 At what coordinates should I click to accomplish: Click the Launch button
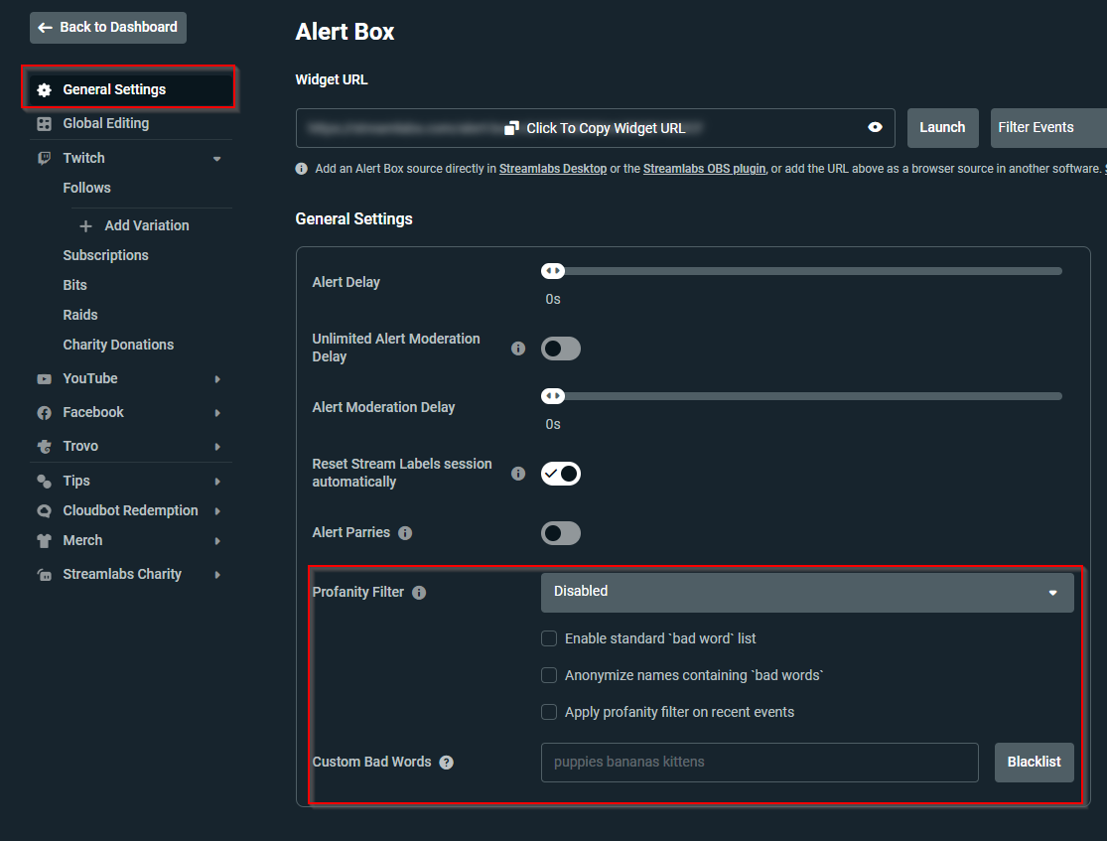[x=942, y=127]
